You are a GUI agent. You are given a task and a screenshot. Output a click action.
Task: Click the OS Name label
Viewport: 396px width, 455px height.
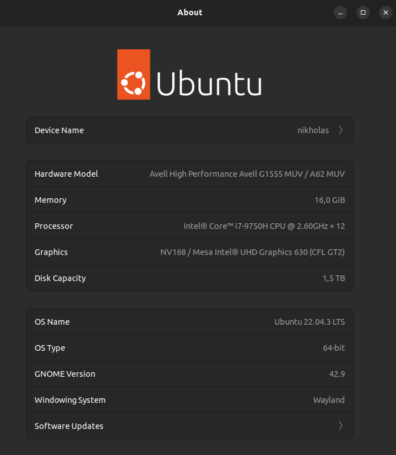point(52,322)
